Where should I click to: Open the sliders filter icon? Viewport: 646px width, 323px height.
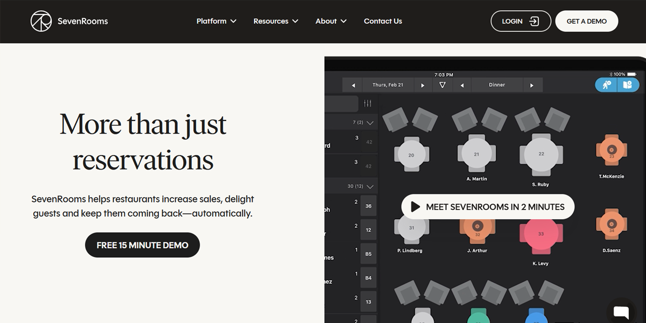click(x=368, y=103)
